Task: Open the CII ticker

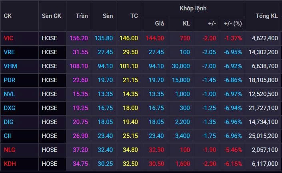Action: pos(8,136)
